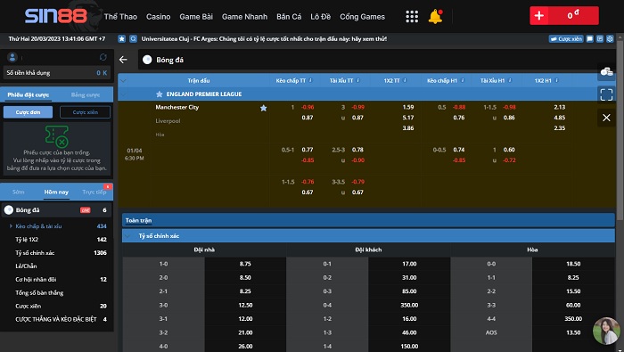
Task: Select the Cược đơn bet type
Action: coord(28,112)
